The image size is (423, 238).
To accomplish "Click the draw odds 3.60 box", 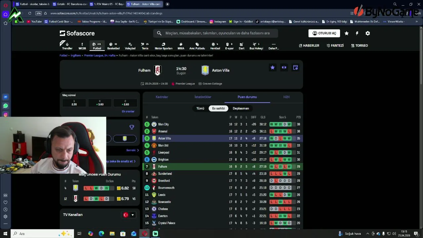I will coord(99,103).
